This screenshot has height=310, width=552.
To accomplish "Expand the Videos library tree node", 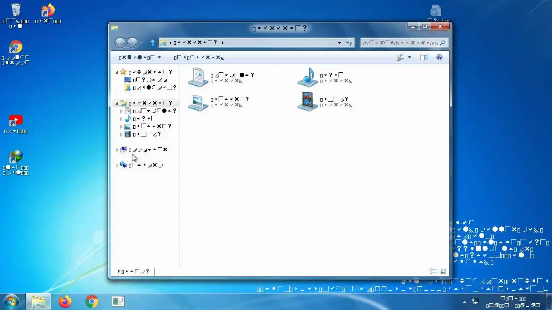I will coord(122,134).
